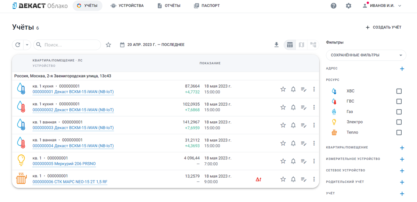
Task: Open more menu for 000000002 row
Action: click(x=314, y=107)
